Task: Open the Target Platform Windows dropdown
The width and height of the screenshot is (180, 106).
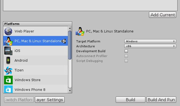Action: [150, 41]
